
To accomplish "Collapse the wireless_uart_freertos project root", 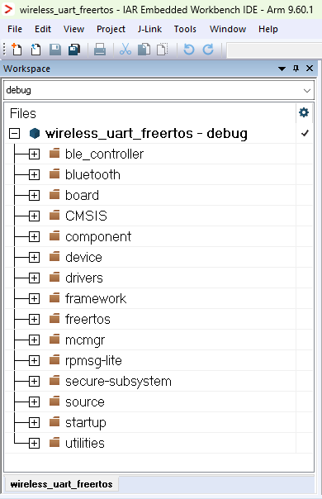I will (x=14, y=134).
